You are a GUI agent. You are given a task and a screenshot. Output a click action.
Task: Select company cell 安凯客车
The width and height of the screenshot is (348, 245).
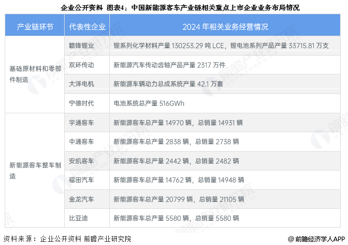pos(87,161)
